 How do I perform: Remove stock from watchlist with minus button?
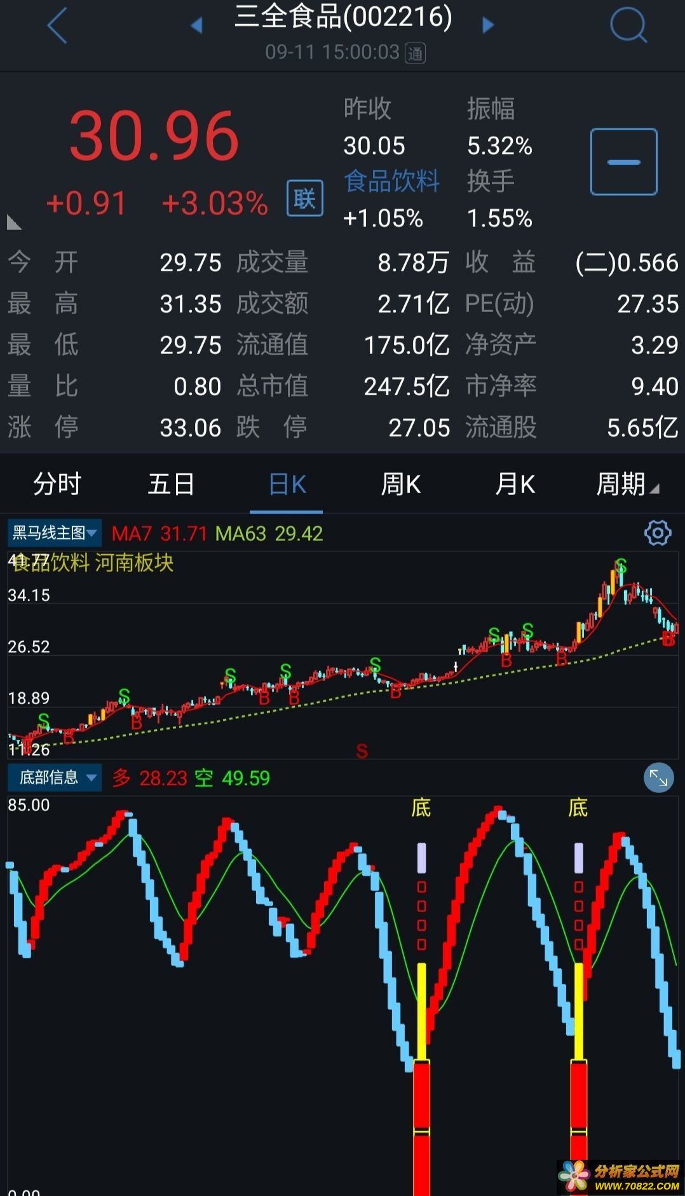623,161
